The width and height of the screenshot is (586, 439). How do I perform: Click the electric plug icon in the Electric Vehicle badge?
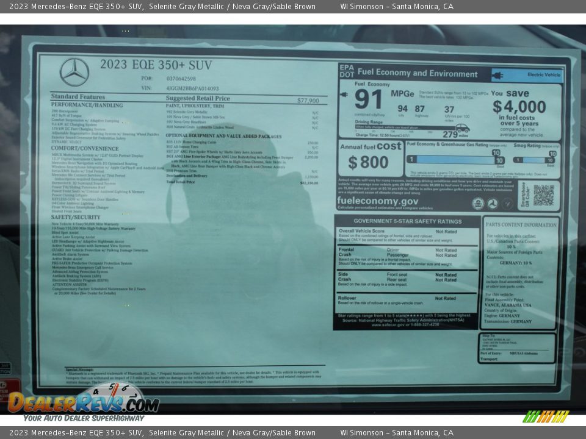pos(498,76)
